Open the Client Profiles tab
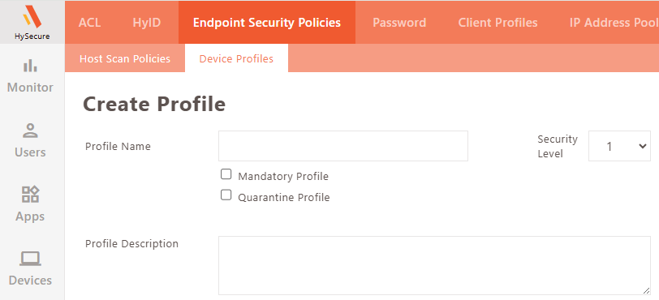 coord(497,22)
